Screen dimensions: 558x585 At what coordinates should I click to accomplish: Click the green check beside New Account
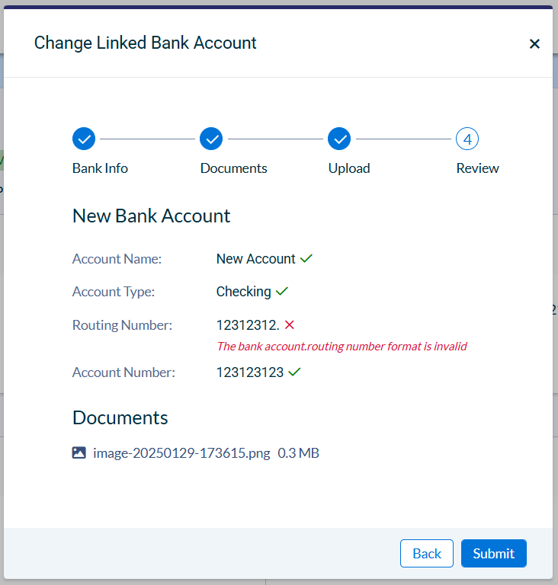(306, 258)
